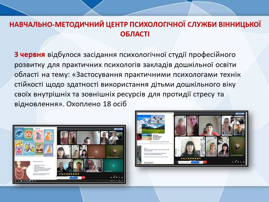Click the whale card in left screenshot
This screenshot has width=269, height=202.
[19, 134]
